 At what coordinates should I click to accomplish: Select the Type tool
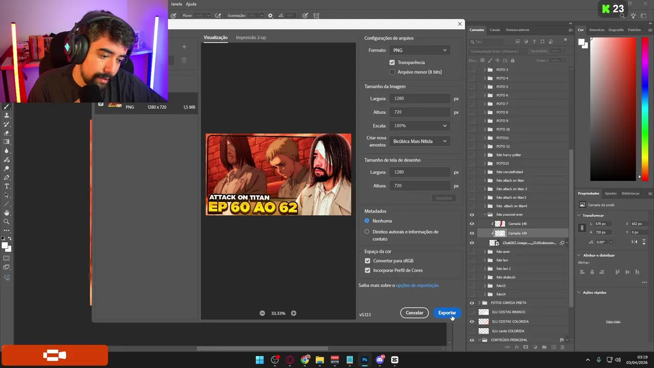[x=7, y=186]
